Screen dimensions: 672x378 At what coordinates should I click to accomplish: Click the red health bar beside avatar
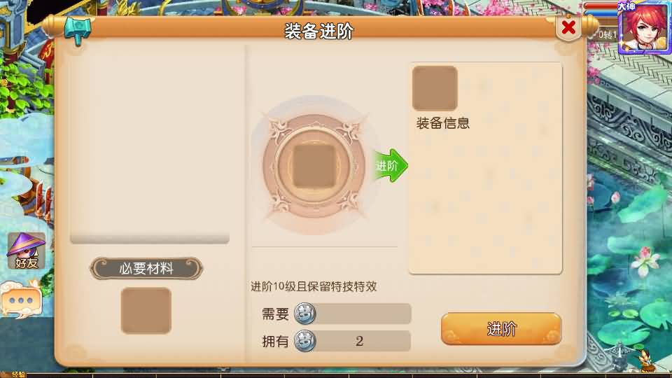(601, 7)
